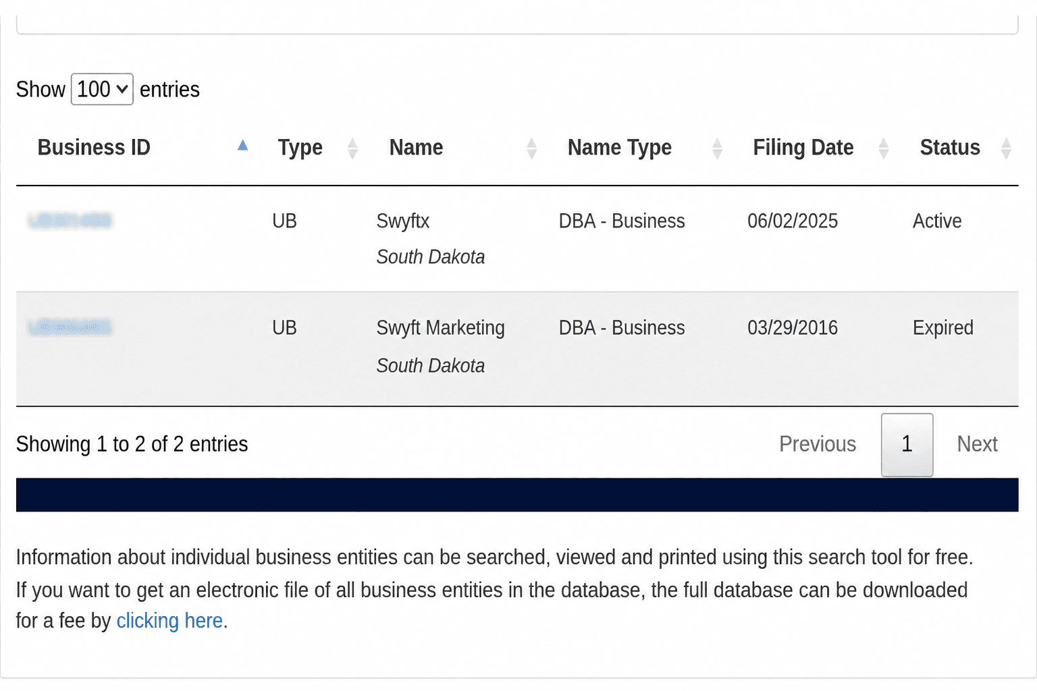Image resolution: width=1037 pixels, height=691 pixels.
Task: Select page 1 in pagination
Action: pos(907,445)
